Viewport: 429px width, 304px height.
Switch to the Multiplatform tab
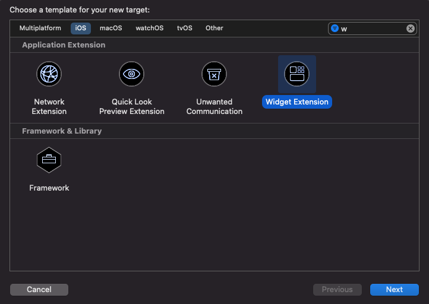[x=40, y=28]
